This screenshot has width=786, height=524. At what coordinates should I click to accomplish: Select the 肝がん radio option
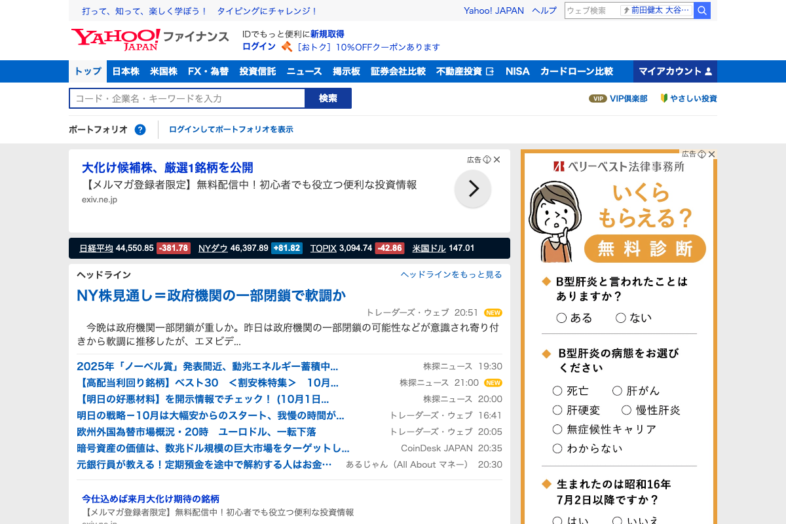(617, 391)
